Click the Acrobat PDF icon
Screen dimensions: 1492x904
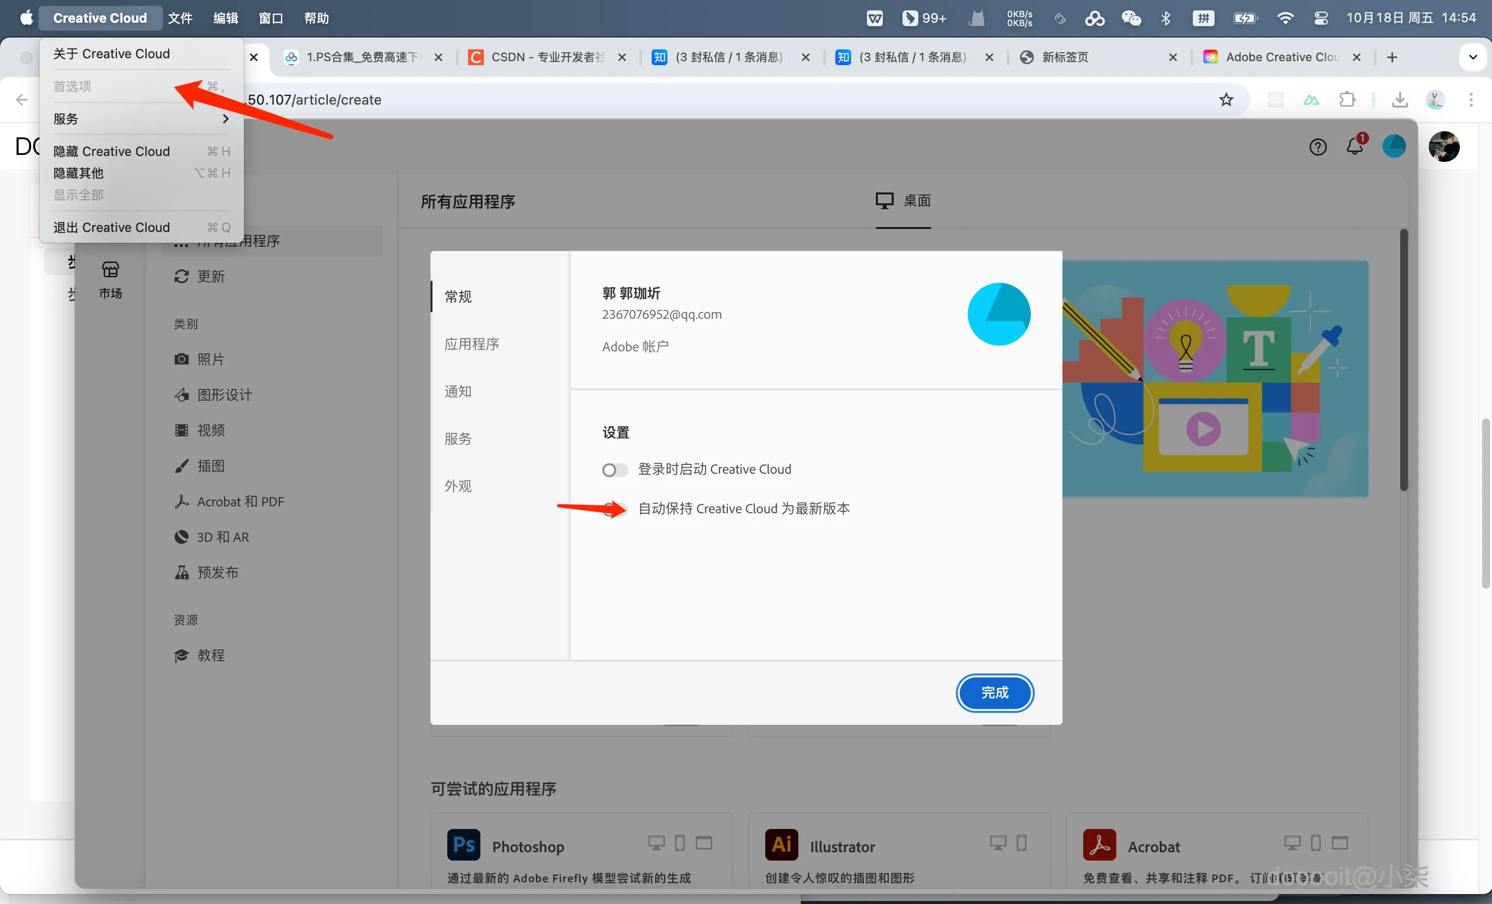coord(1099,845)
